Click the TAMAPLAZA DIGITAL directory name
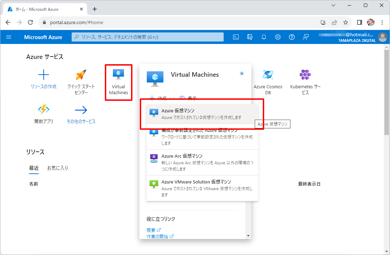Image resolution: width=390 pixels, height=255 pixels. coord(357,40)
